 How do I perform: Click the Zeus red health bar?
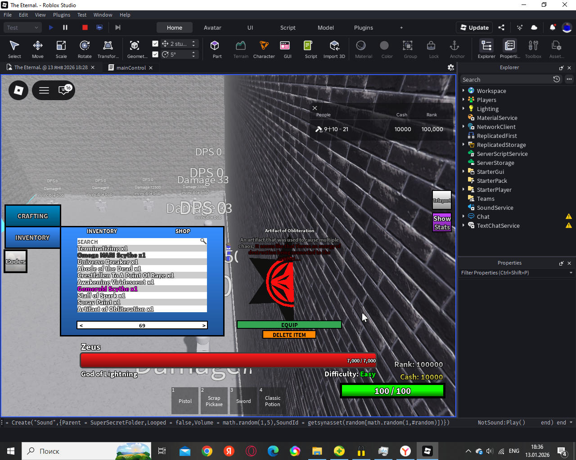(x=228, y=360)
